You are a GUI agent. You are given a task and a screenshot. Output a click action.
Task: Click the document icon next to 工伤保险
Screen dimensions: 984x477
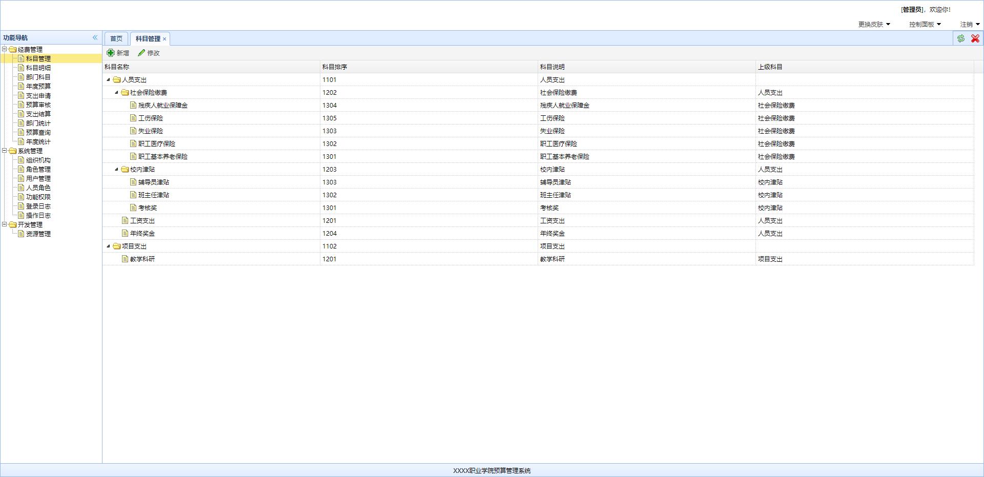[x=133, y=118]
